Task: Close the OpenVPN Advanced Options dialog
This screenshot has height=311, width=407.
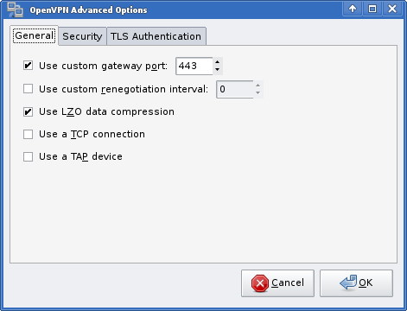Action: pyautogui.click(x=392, y=9)
